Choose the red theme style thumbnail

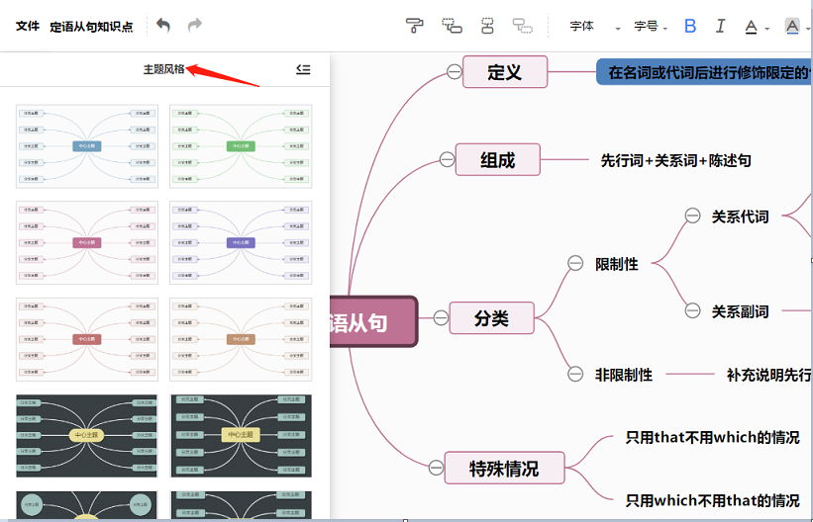click(87, 339)
